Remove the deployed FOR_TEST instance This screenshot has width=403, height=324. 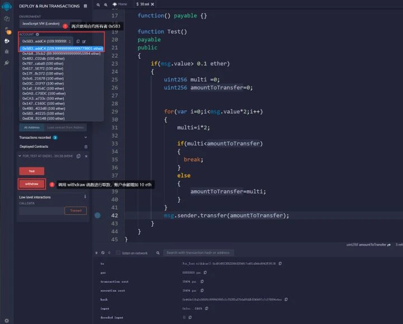tap(86, 156)
